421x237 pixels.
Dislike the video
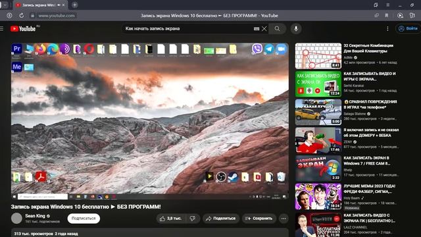(x=193, y=219)
